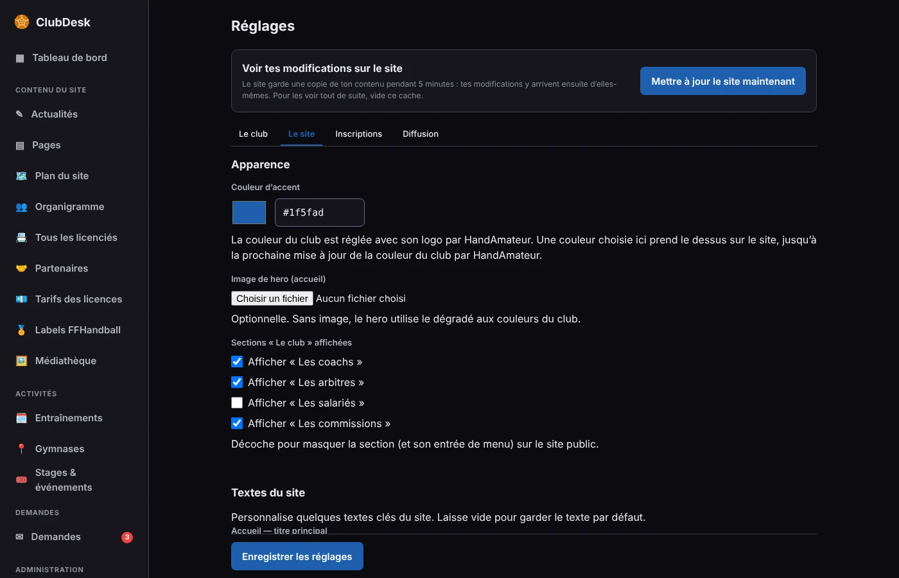Click "Aucun fichier choisi" text

tap(361, 299)
